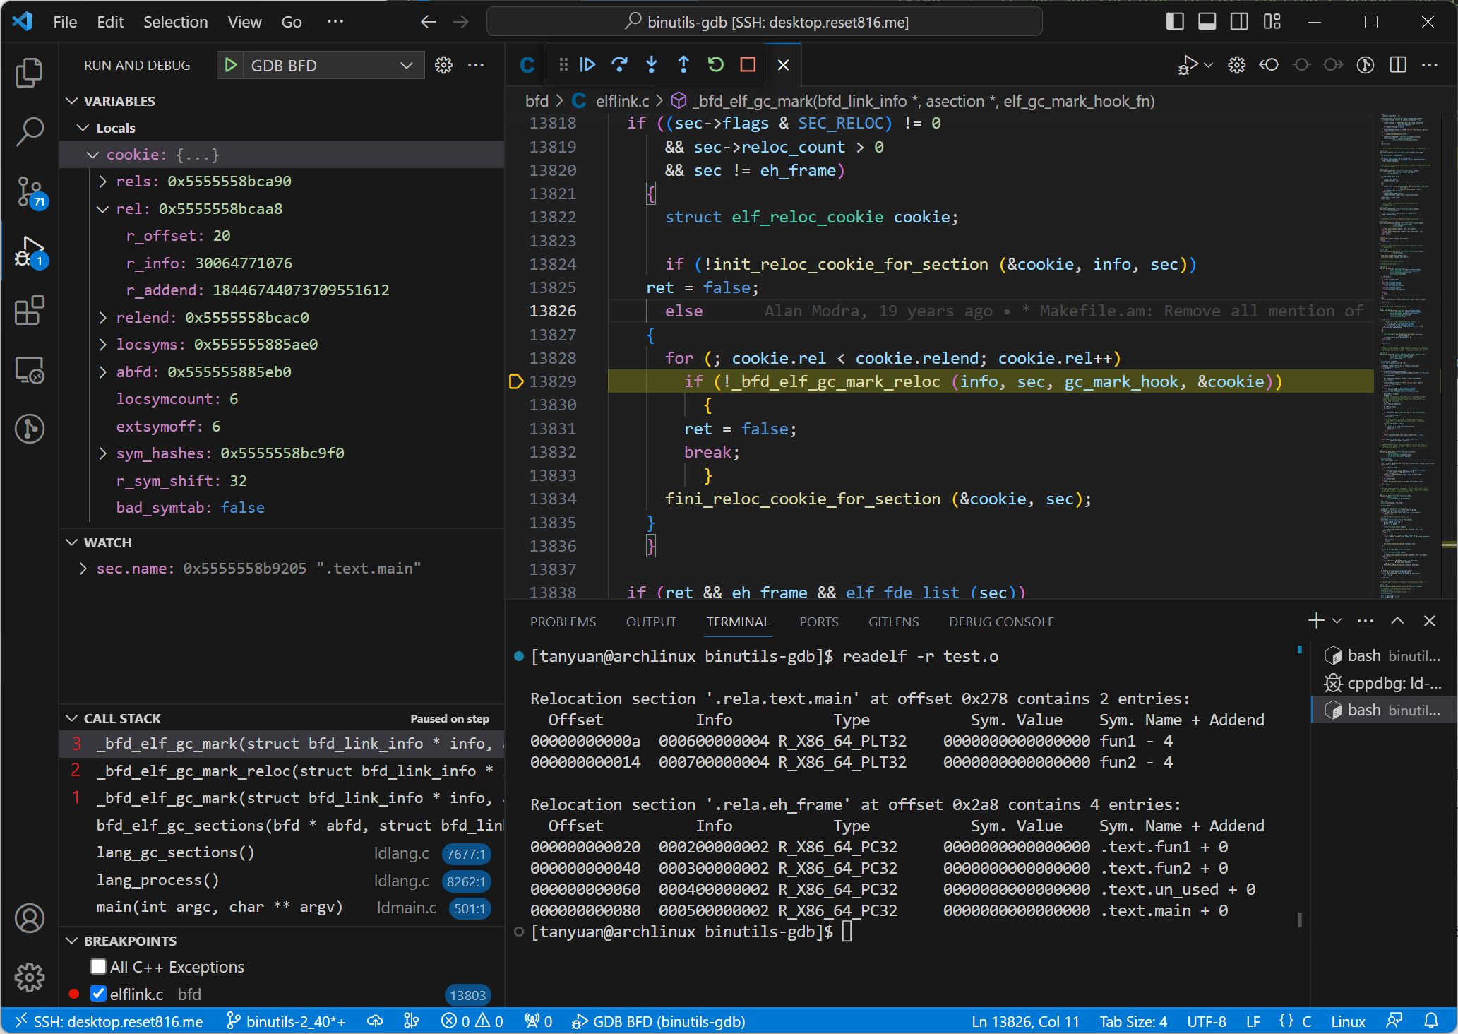Switch to the PROBLEMS tab
This screenshot has height=1034, width=1458.
563,622
